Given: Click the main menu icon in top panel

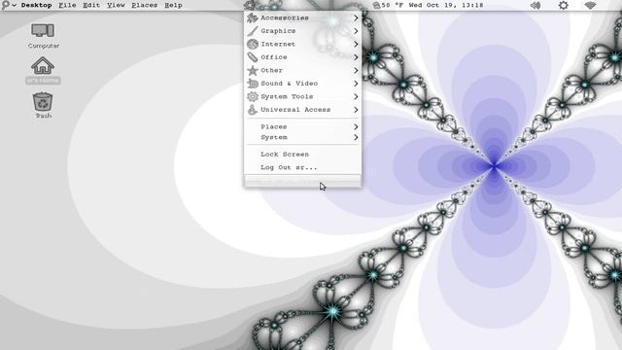Looking at the screenshot, I should [x=250, y=5].
